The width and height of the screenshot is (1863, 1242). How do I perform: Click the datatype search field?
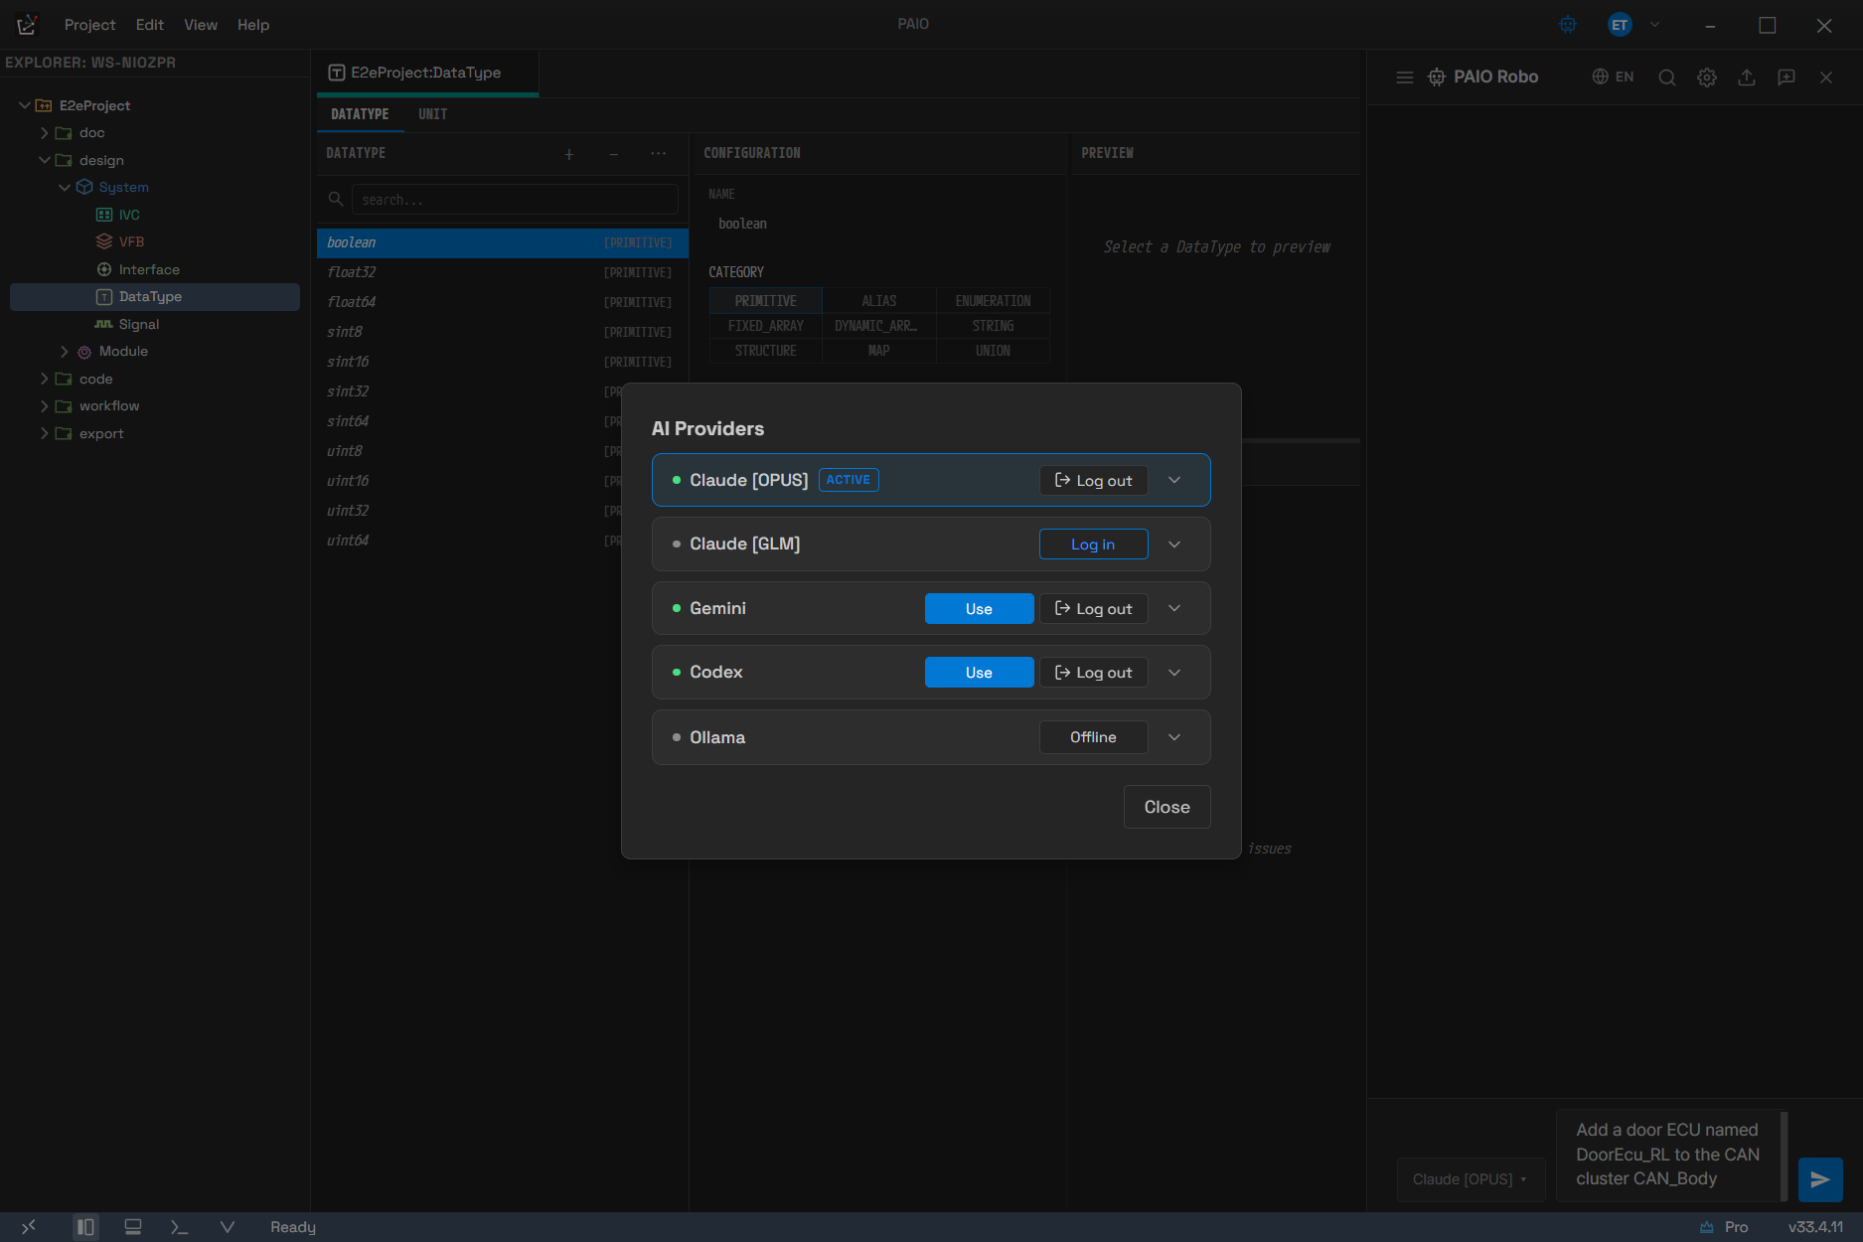[515, 200]
